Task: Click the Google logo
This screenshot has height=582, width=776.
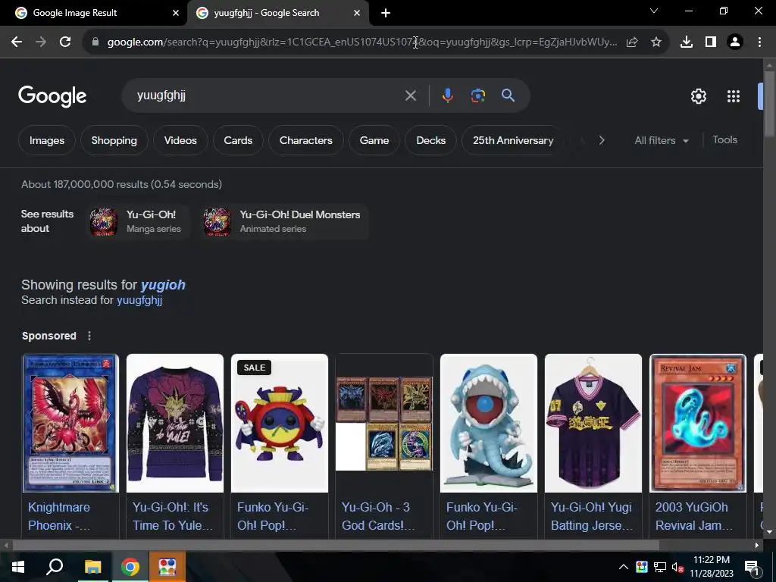Action: click(52, 96)
